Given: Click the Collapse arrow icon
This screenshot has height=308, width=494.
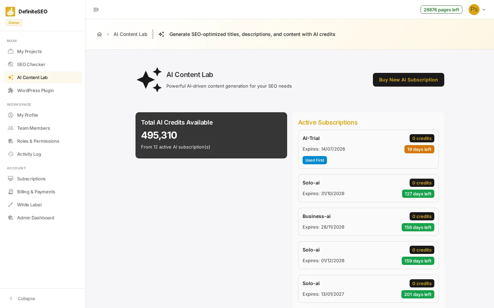Looking at the screenshot, I should (11, 298).
